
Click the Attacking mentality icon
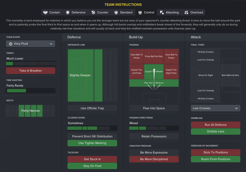click(162, 13)
